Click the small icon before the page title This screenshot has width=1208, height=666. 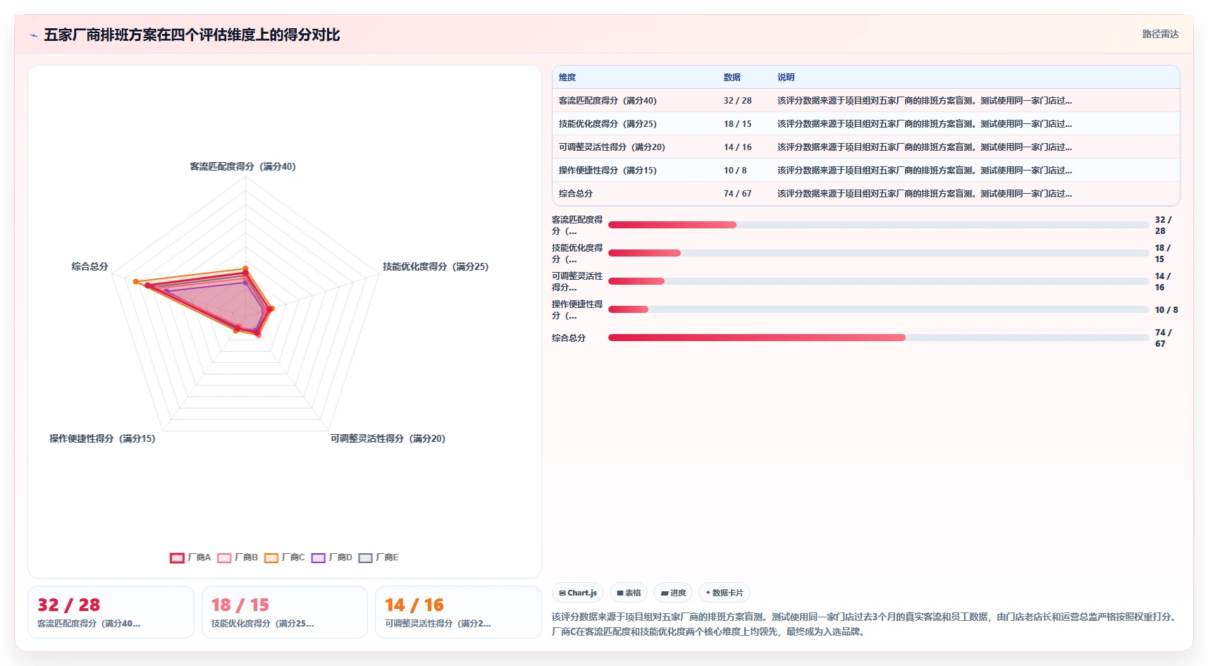(33, 35)
